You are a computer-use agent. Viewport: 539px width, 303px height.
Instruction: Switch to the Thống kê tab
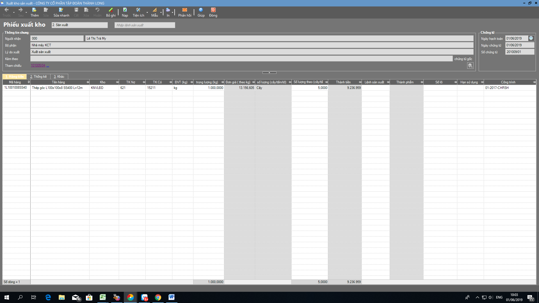38,77
